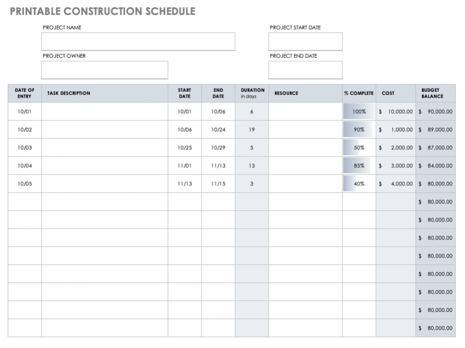The height and width of the screenshot is (348, 465).
Task: Select the 10/25 start date cell
Action: click(184, 148)
